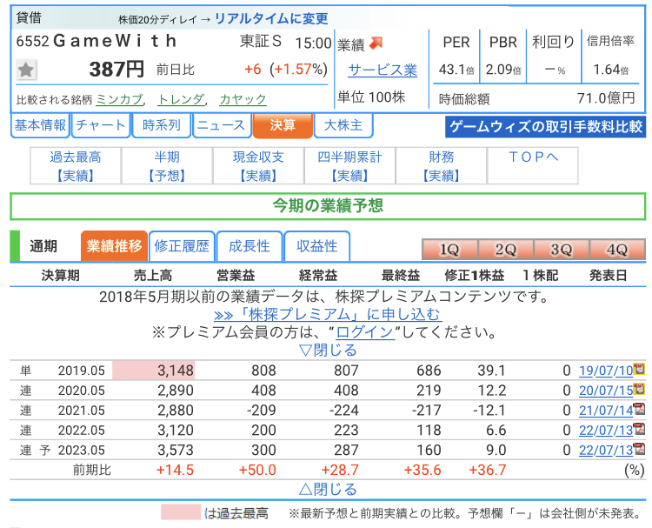Click the star favorite icon
The height and width of the screenshot is (528, 652).
coord(26,70)
